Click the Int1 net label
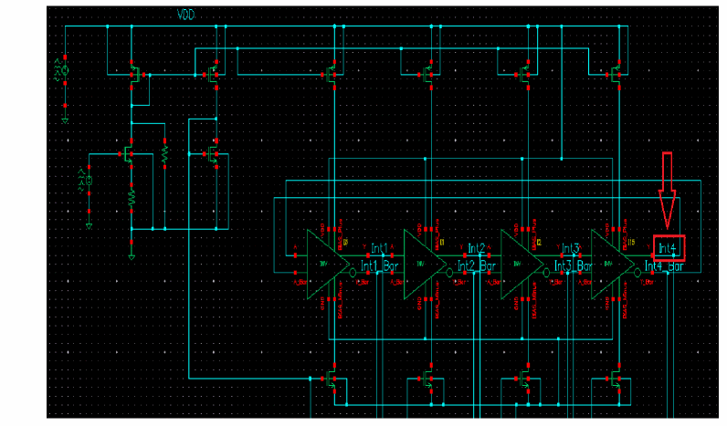This screenshot has width=727, height=426. pyautogui.click(x=380, y=248)
